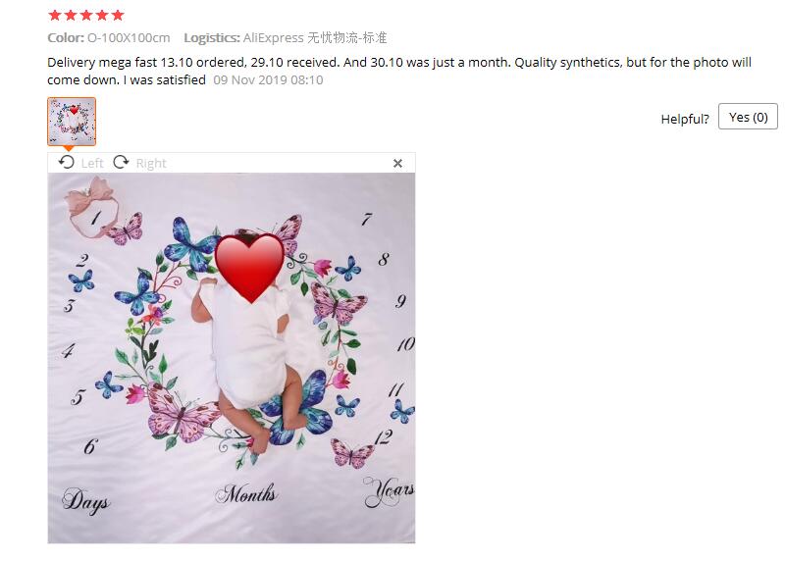Click the second red rating star
The height and width of the screenshot is (561, 785).
[x=71, y=15]
